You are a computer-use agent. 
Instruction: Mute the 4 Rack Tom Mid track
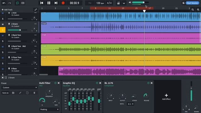point(3,47)
